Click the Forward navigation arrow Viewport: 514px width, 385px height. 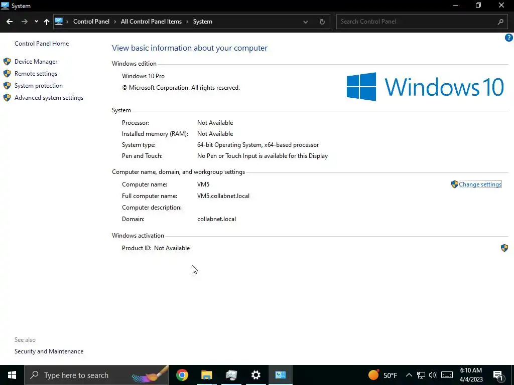pyautogui.click(x=24, y=22)
